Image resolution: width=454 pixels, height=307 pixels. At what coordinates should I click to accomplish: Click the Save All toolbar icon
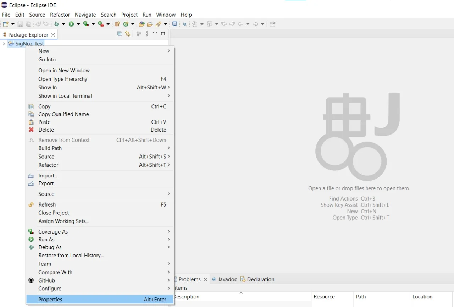pyautogui.click(x=28, y=24)
